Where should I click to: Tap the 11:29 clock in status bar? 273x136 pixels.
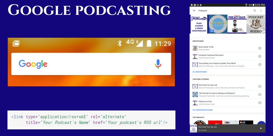pyautogui.click(x=163, y=44)
